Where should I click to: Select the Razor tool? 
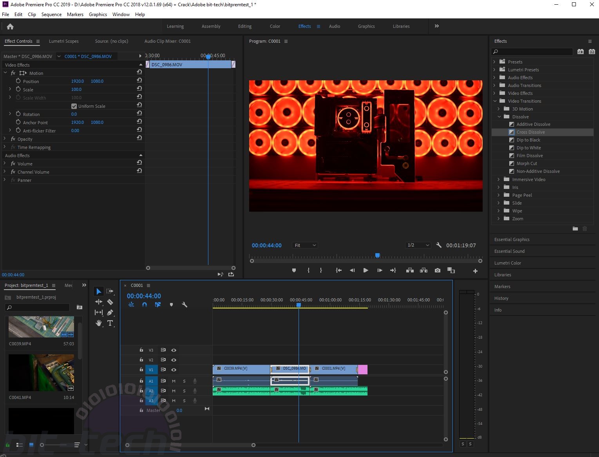[x=110, y=302]
